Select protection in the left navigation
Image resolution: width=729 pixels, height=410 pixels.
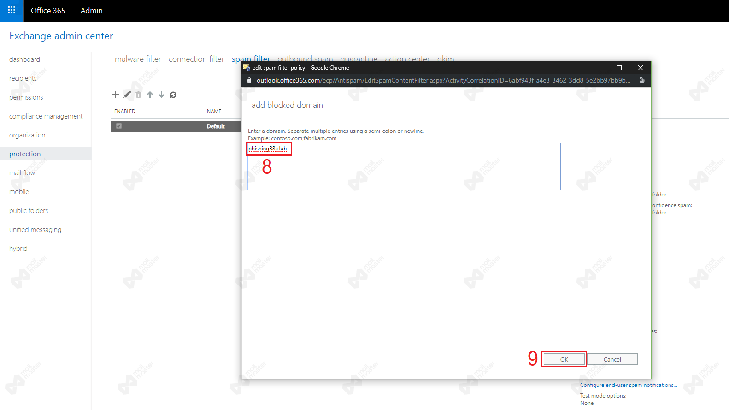click(46, 154)
